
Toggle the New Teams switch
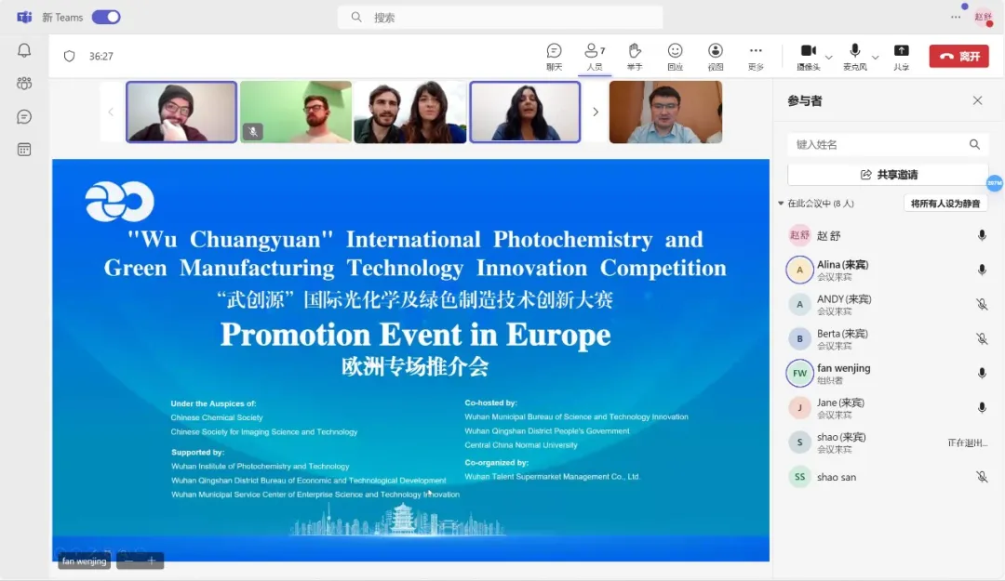[106, 18]
